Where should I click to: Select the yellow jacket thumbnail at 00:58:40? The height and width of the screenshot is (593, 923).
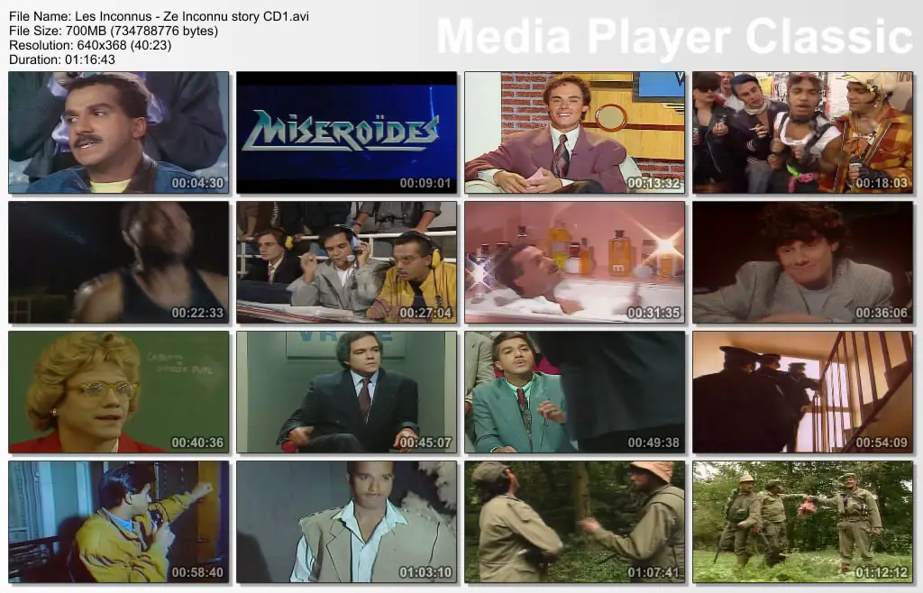118,522
